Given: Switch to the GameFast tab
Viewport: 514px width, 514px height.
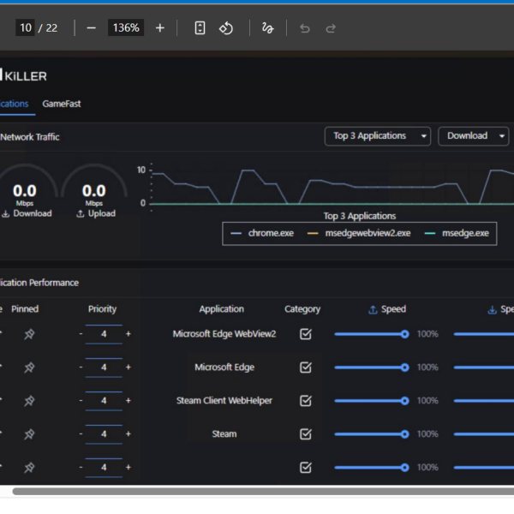Looking at the screenshot, I should [62, 104].
